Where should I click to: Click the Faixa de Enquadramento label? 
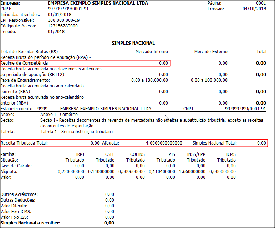tap(25, 80)
